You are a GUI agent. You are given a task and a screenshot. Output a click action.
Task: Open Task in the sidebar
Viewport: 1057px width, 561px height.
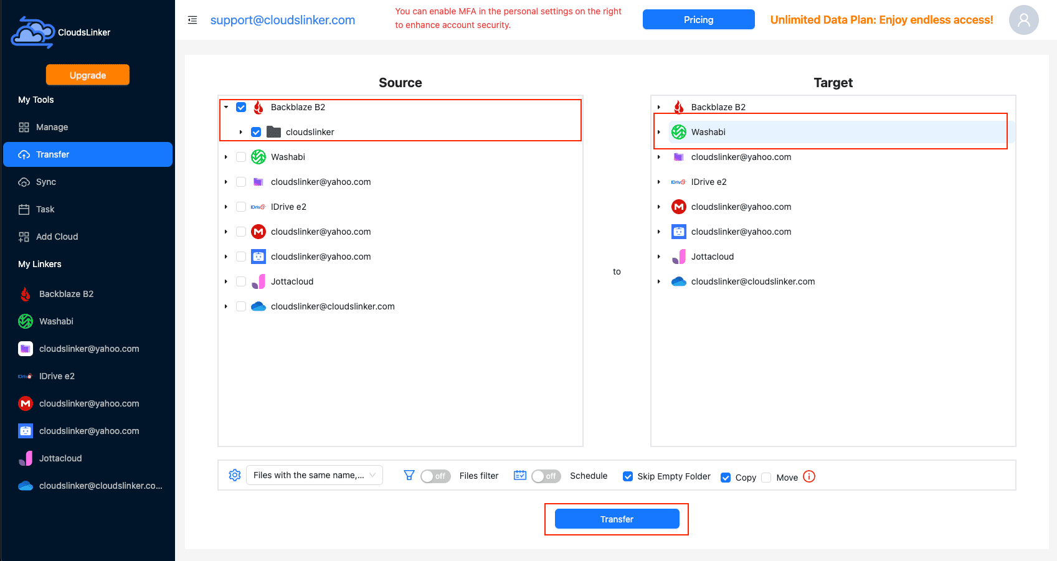coord(88,209)
